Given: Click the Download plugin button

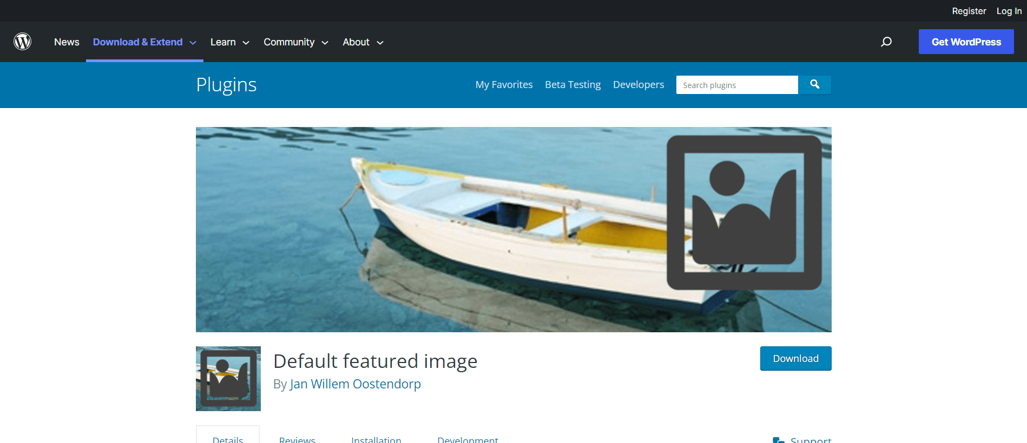Looking at the screenshot, I should click(795, 358).
